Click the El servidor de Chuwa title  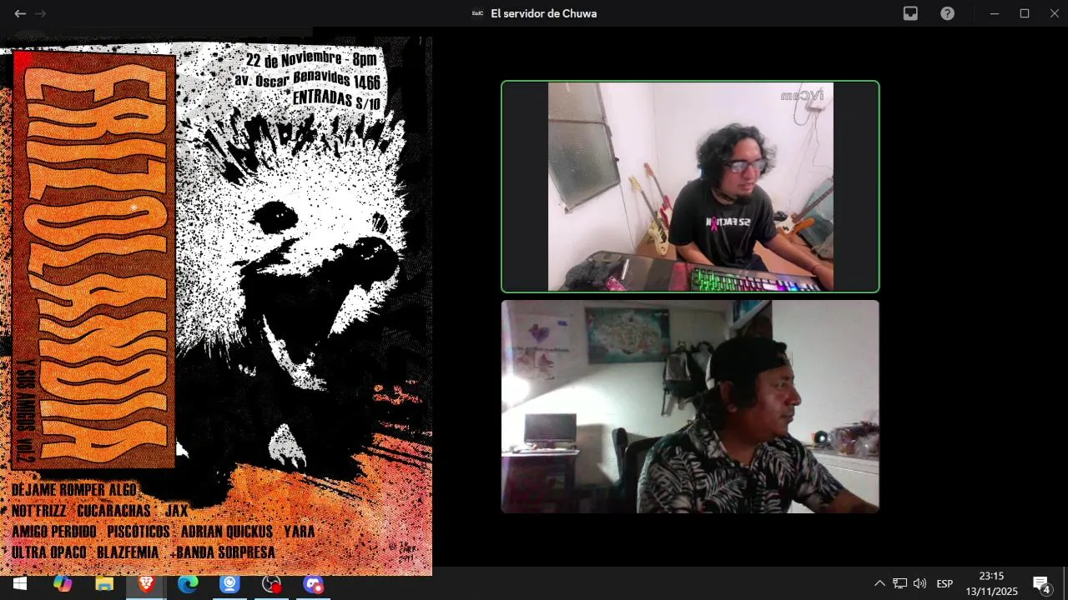(543, 13)
